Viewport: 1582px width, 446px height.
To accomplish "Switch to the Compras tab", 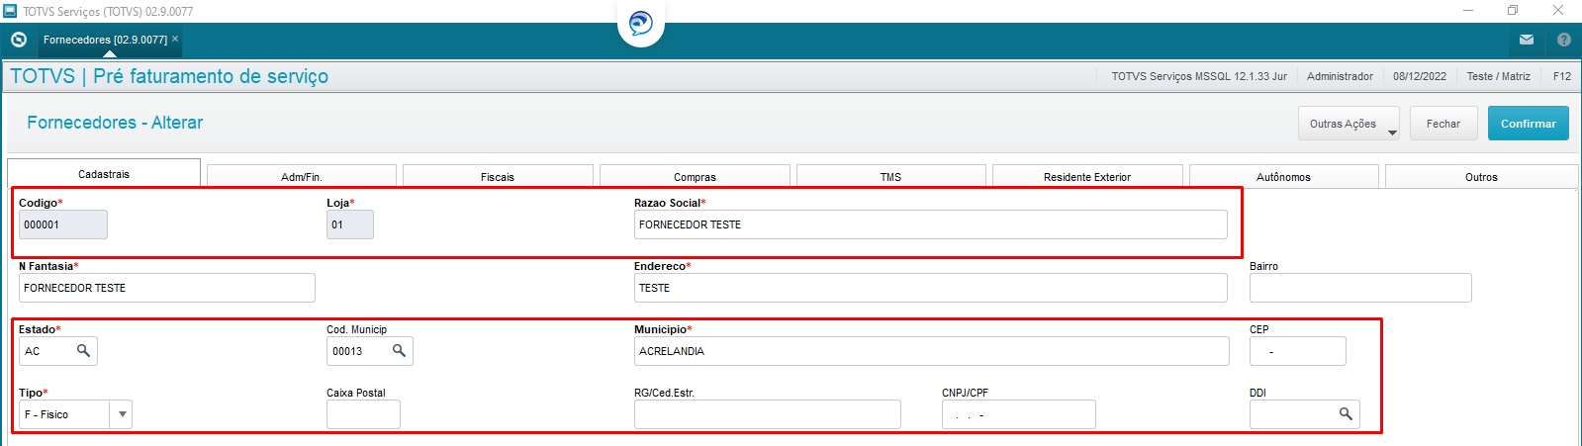I will point(695,177).
